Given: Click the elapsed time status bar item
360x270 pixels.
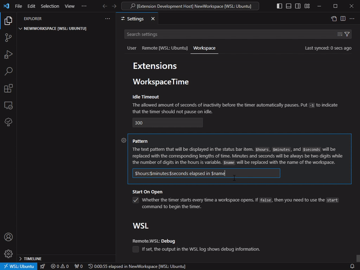Looking at the screenshot, I should tap(137, 266).
